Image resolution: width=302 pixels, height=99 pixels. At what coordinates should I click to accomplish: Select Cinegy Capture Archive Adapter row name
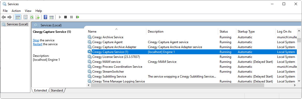click(x=114, y=47)
